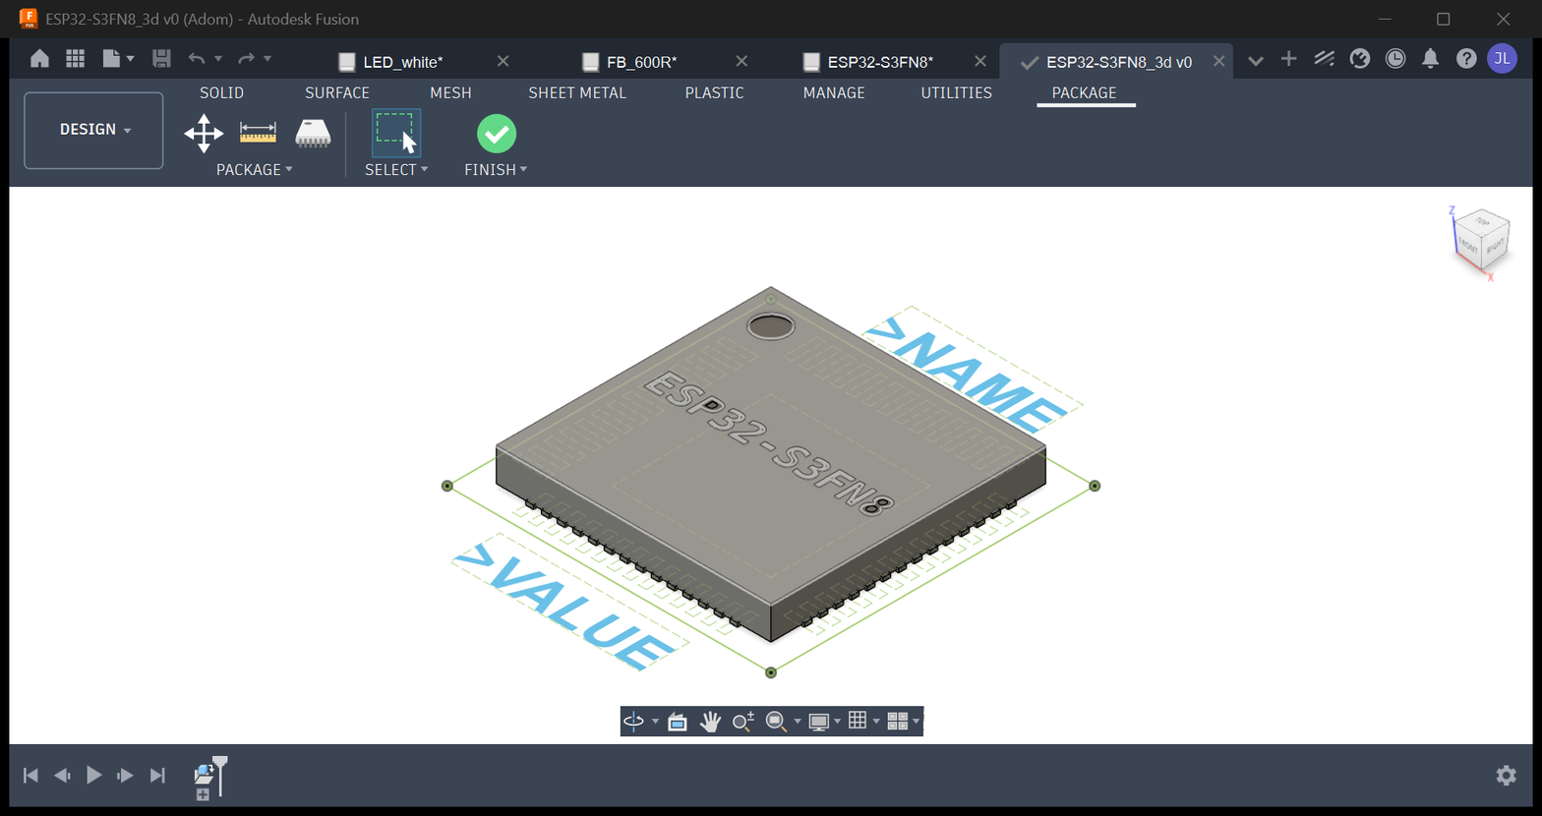Expand the PACKAGE panel dropdown

[255, 170]
